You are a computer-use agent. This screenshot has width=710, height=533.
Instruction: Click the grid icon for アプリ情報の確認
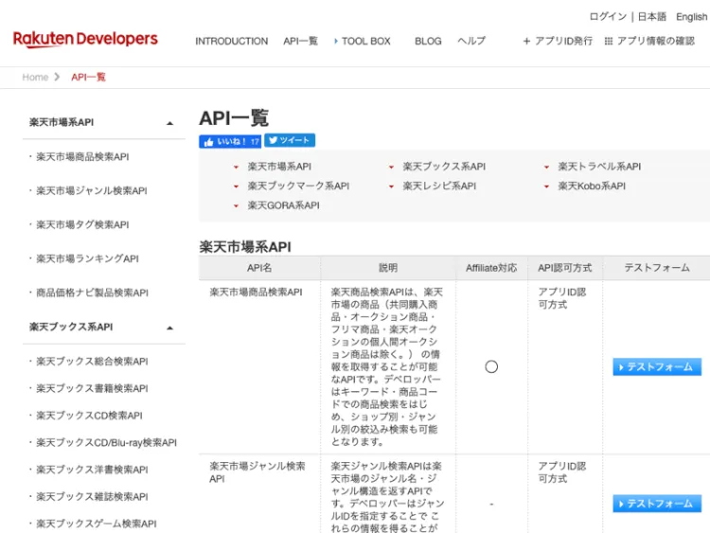click(608, 42)
